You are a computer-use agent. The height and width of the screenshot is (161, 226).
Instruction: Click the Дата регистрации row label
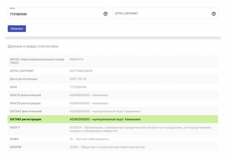click(x=24, y=79)
